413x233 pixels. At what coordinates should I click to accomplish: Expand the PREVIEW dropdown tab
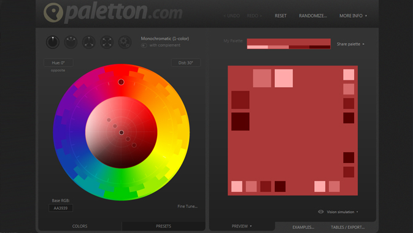242,226
